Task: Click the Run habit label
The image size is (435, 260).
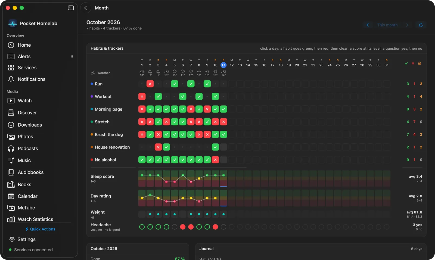Action: click(x=99, y=84)
